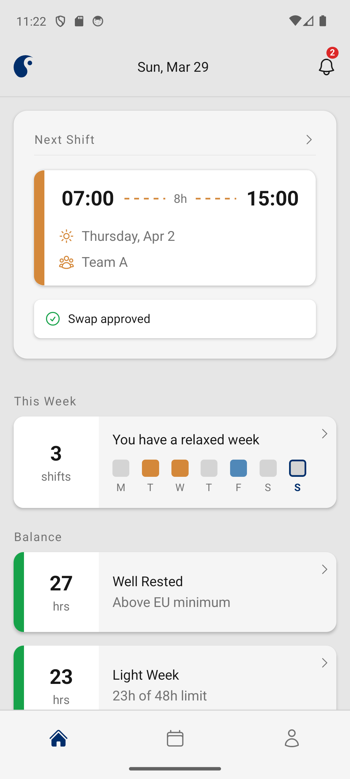The image size is (350, 779).
Task: Select the orange Tuesday shift square
Action: coord(150,468)
